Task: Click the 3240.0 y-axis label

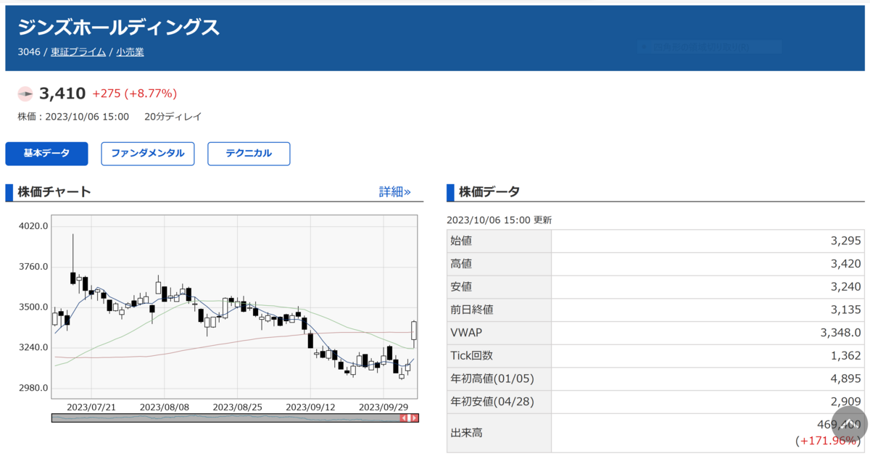Action: 33,348
